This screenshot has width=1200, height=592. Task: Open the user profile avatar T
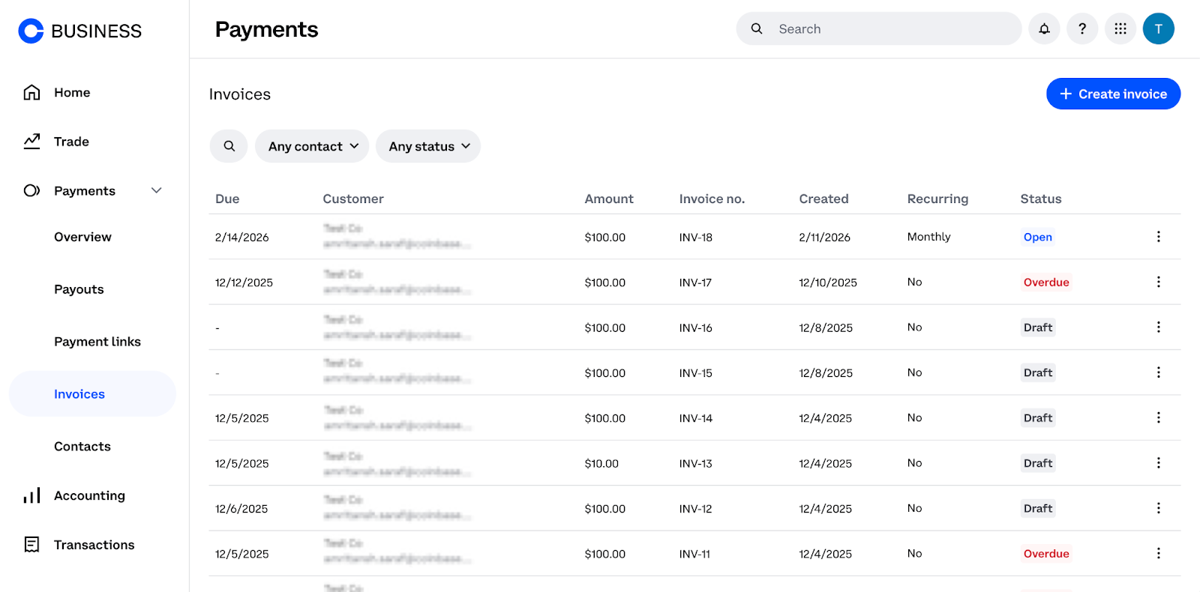tap(1159, 28)
